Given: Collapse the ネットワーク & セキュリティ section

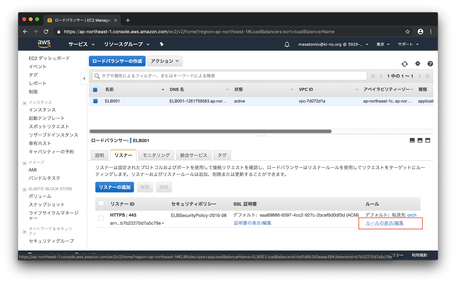Looking at the screenshot, I should (25, 231).
